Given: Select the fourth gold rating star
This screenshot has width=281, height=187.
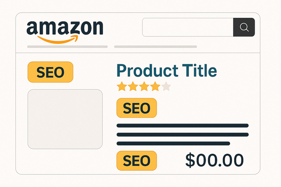Looking at the screenshot, I should [155, 86].
